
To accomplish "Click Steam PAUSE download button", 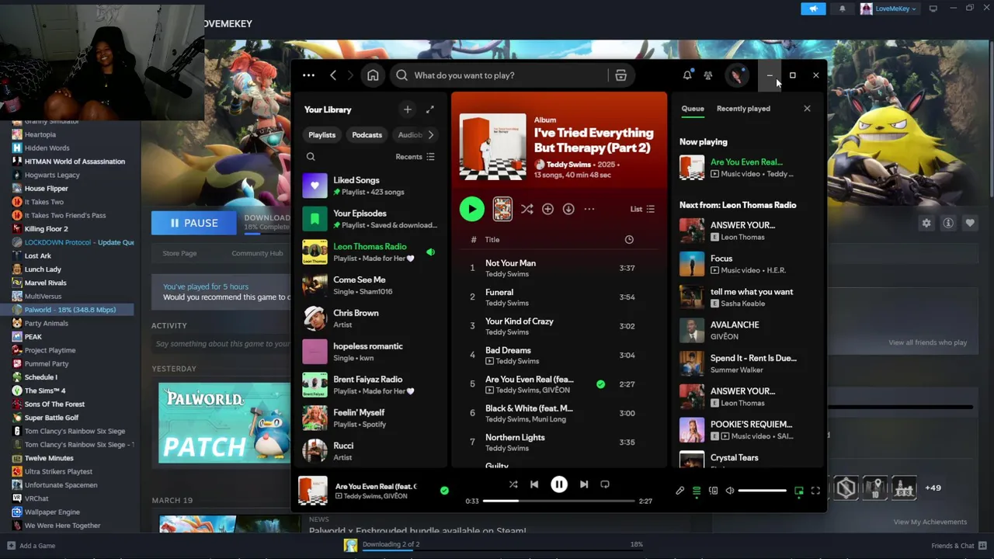I will point(193,223).
